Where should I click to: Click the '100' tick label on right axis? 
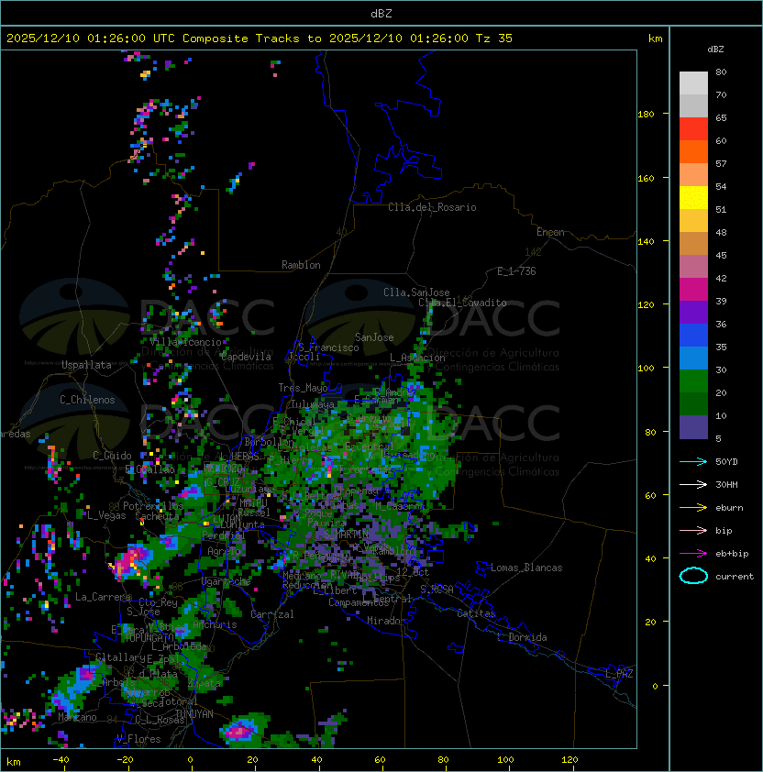click(646, 369)
